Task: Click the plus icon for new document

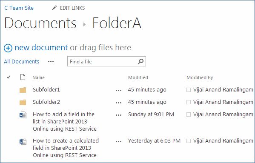Action: pos(8,48)
